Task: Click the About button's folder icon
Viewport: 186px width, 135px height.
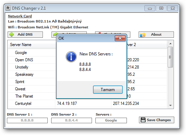Action: tap(142, 35)
